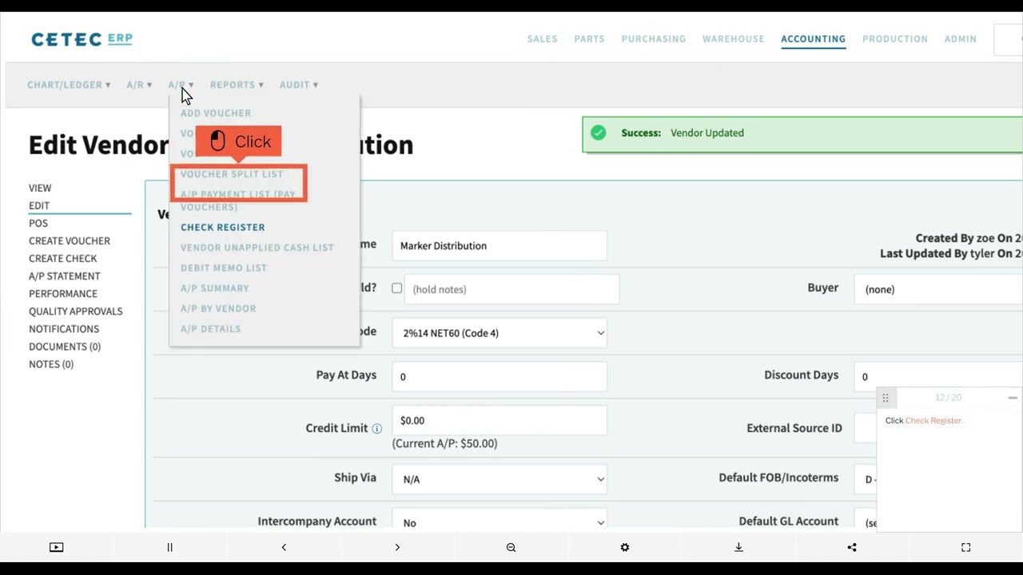Open the payment terms 2%14 NET60 dropdown
Viewport: 1023px width, 575px height.
pyautogui.click(x=500, y=333)
